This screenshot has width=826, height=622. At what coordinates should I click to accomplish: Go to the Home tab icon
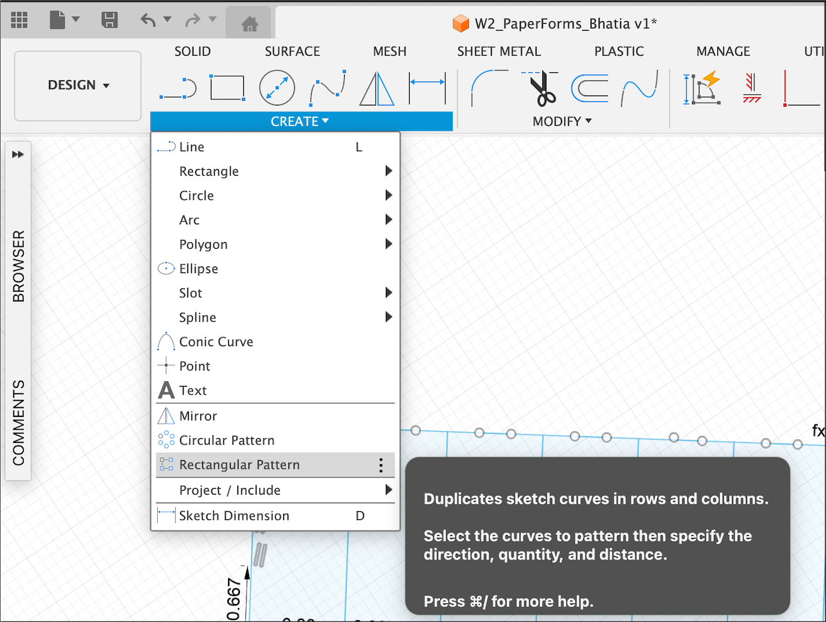point(249,25)
